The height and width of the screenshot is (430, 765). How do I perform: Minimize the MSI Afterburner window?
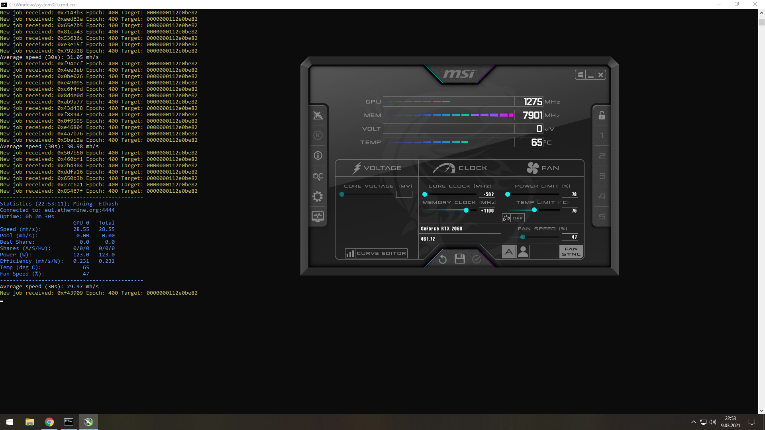590,75
